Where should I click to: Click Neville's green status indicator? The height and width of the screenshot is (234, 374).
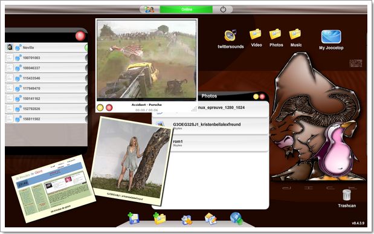click(86, 48)
